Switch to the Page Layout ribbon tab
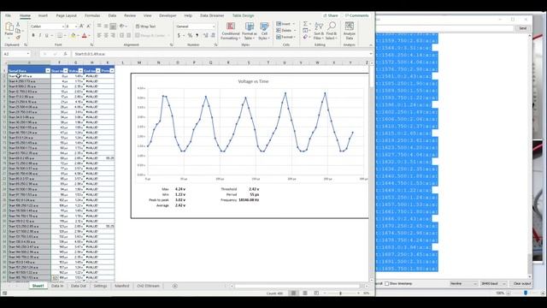The width and height of the screenshot is (547, 308). point(67,15)
